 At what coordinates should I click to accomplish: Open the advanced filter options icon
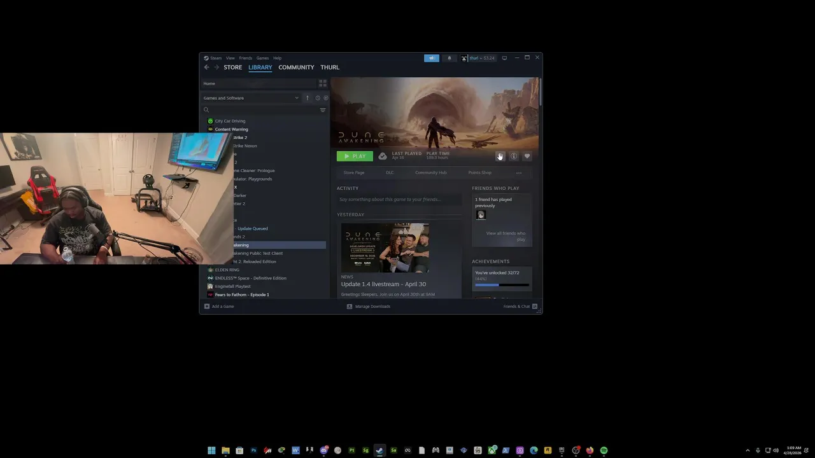click(323, 110)
